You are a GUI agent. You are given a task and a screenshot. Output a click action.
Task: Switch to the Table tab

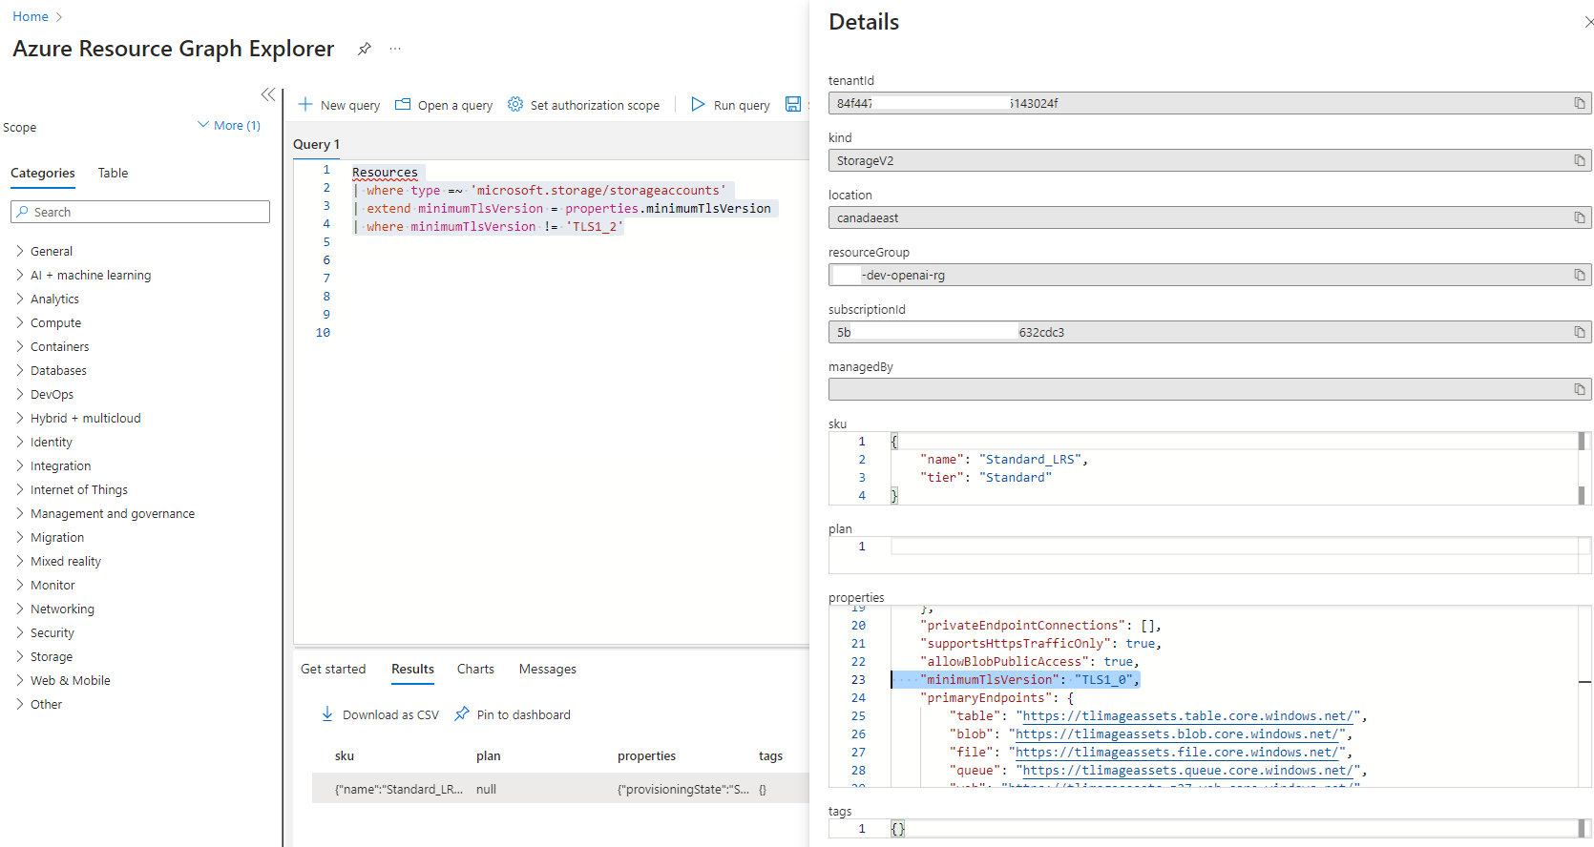[113, 173]
